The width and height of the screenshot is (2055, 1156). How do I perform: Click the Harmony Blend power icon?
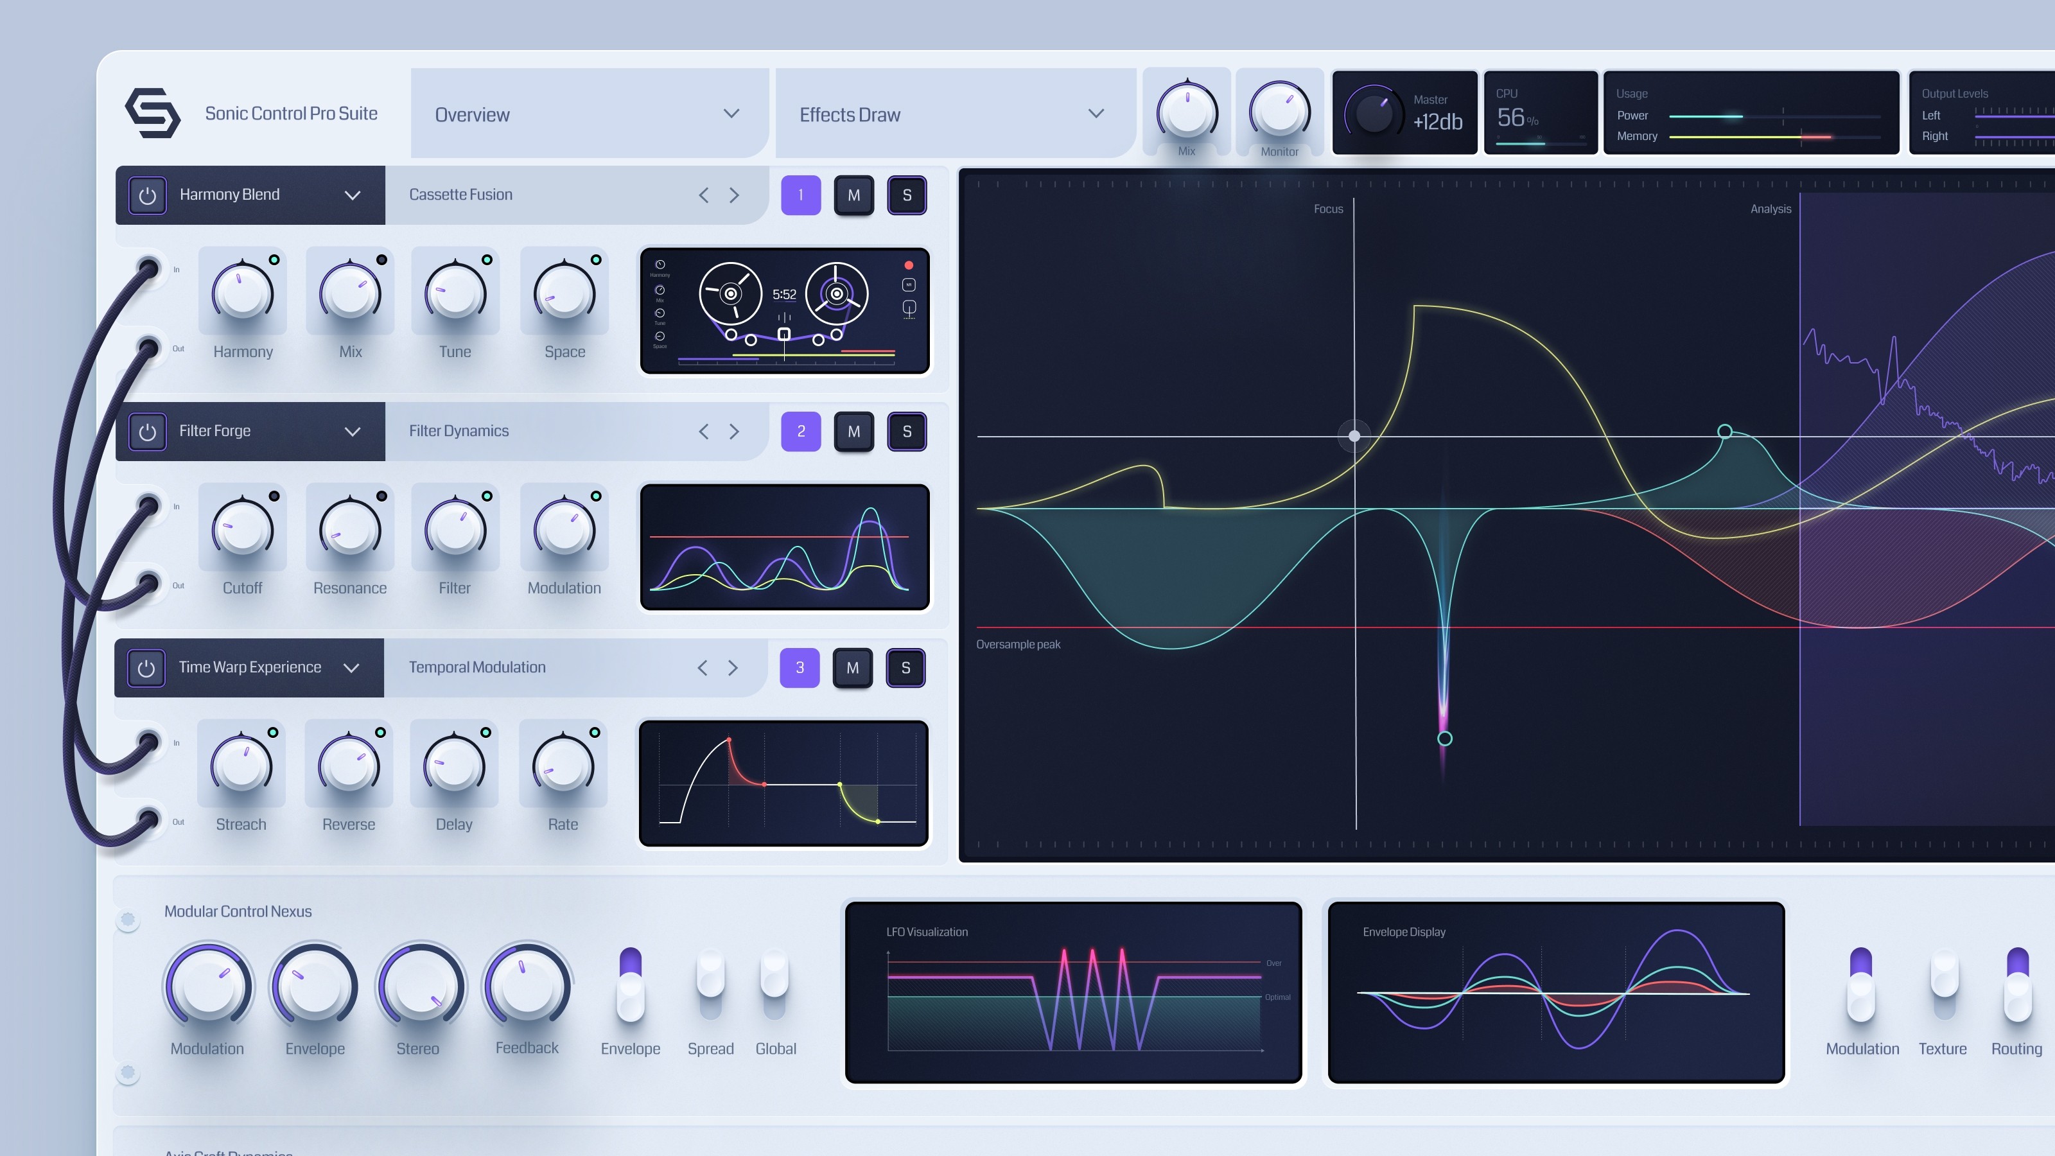(148, 195)
